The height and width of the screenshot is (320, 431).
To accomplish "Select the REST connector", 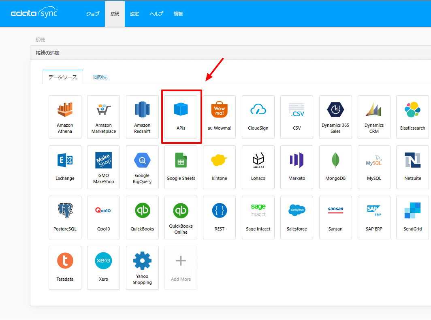I will (220, 218).
